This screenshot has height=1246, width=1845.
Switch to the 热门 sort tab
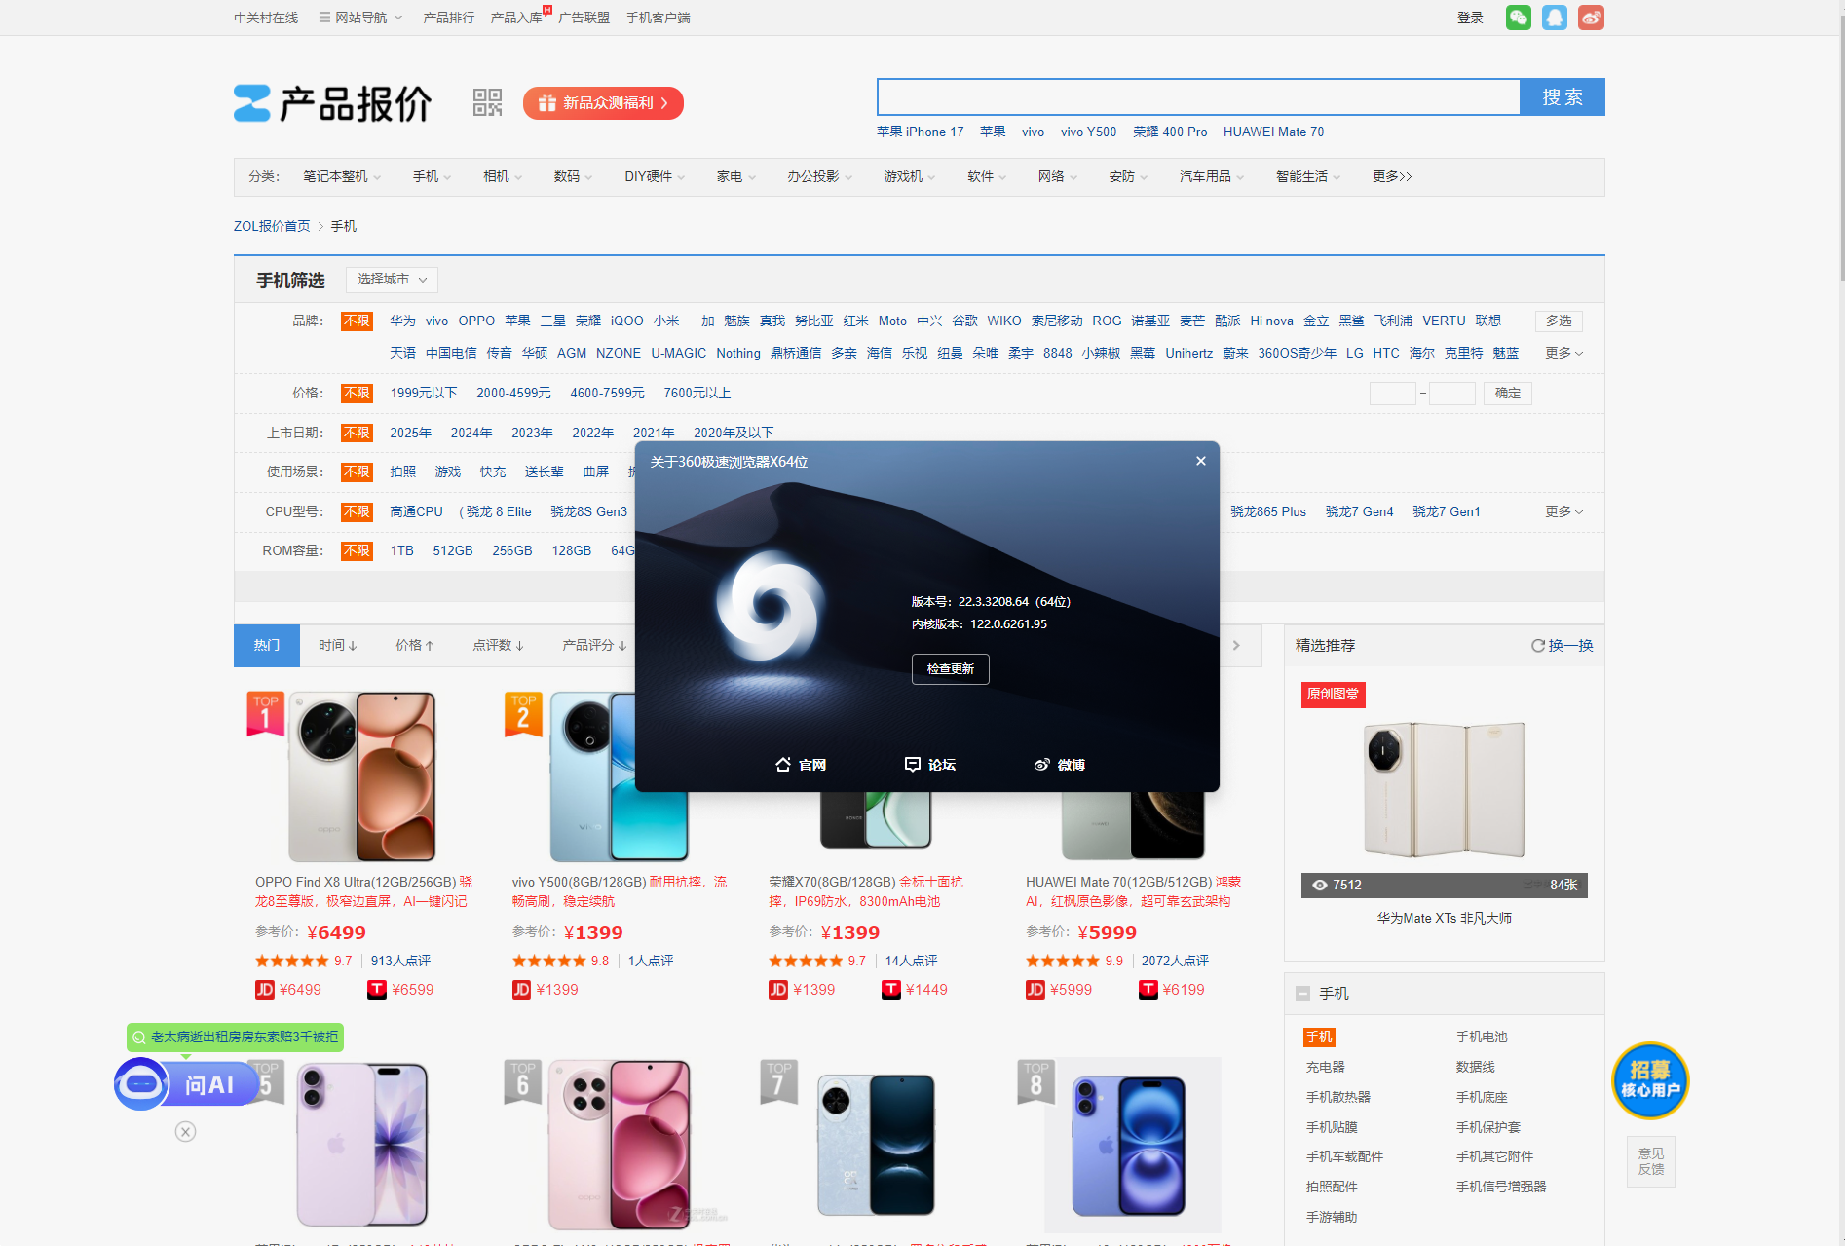click(x=266, y=645)
